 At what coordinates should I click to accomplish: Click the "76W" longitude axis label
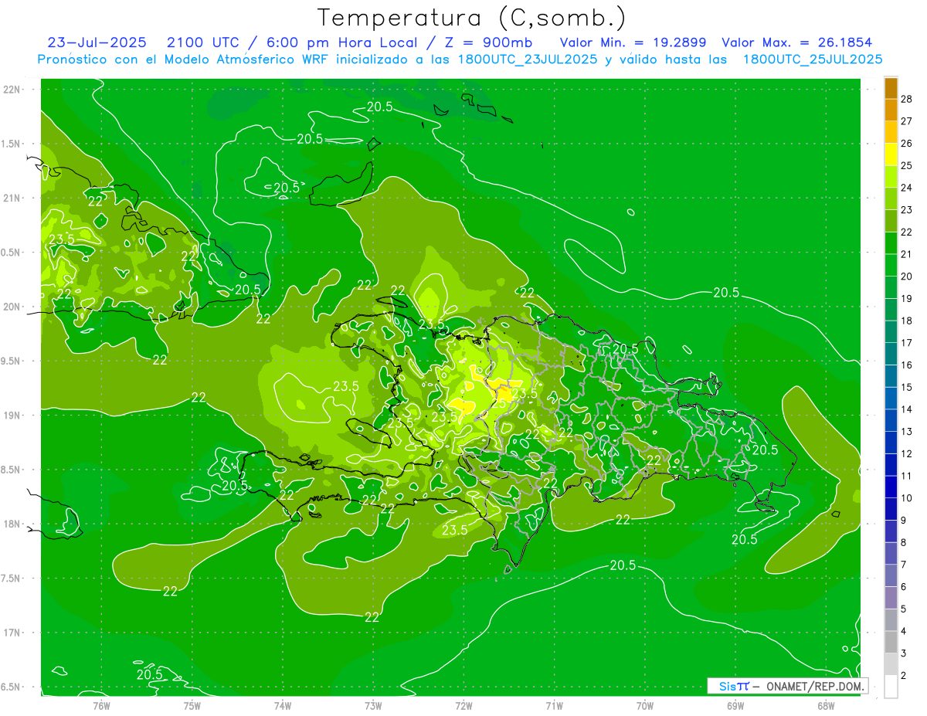coord(101,705)
